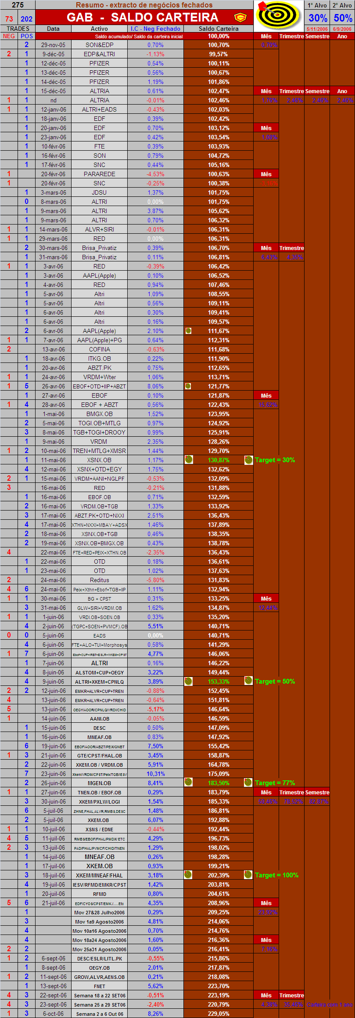Viewport: 355px width, 1018px height.
Task: Click the 'Carteira com 1 ano' note
Action: pyautogui.click(x=330, y=1004)
